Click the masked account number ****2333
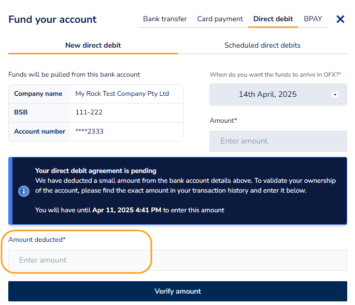This screenshot has width=355, height=305. tap(90, 132)
